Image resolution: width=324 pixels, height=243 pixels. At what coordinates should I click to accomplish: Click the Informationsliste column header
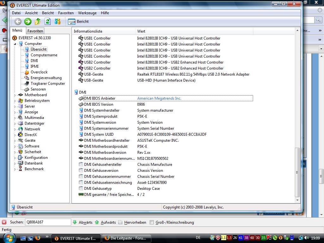pyautogui.click(x=104, y=31)
